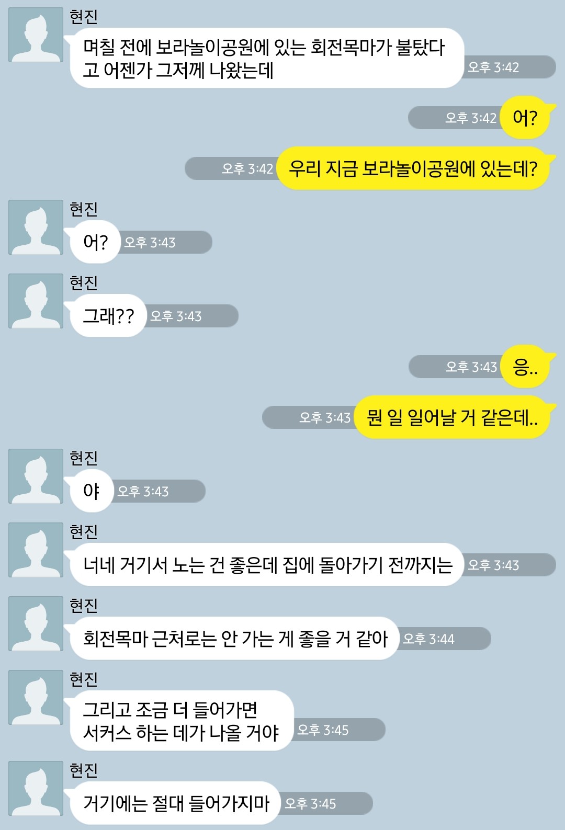The width and height of the screenshot is (565, 830).
Task: Tap the yellow 응.. message bubble
Action: (525, 367)
